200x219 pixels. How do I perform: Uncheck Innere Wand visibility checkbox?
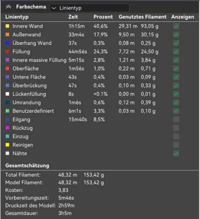point(176,26)
